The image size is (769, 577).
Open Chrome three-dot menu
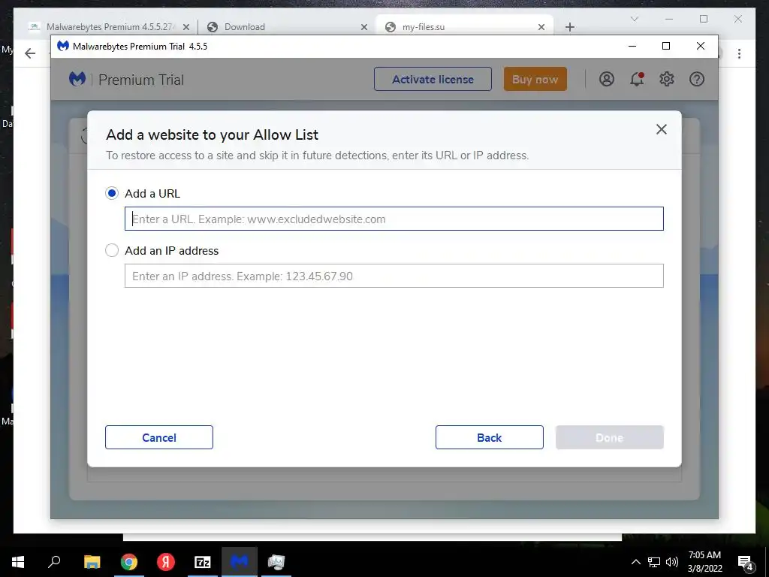click(739, 53)
